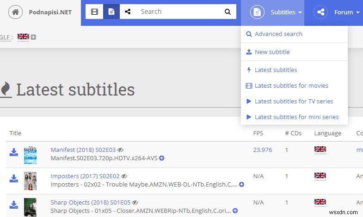This screenshot has width=363, height=217.
Task: Click Sharp Objects Closer release name
Action: tap(141, 211)
